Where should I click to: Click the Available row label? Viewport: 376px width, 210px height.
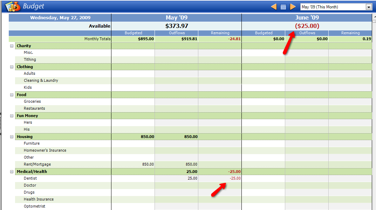(100, 26)
